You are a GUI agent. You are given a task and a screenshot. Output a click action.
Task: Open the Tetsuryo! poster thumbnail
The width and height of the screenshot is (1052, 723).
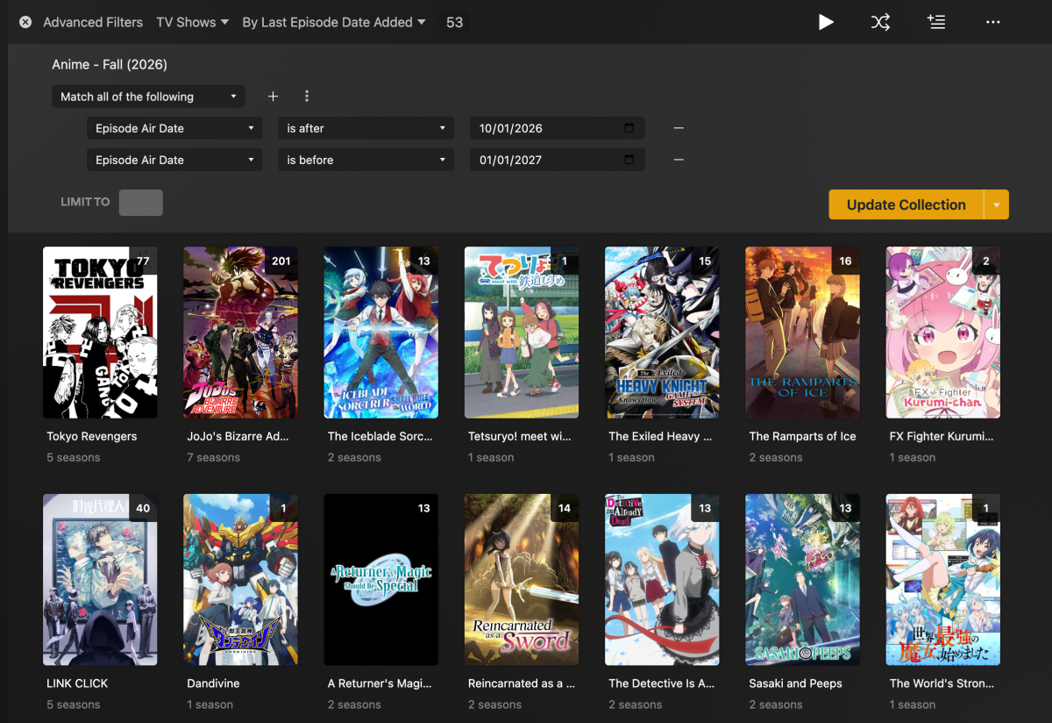tap(522, 333)
